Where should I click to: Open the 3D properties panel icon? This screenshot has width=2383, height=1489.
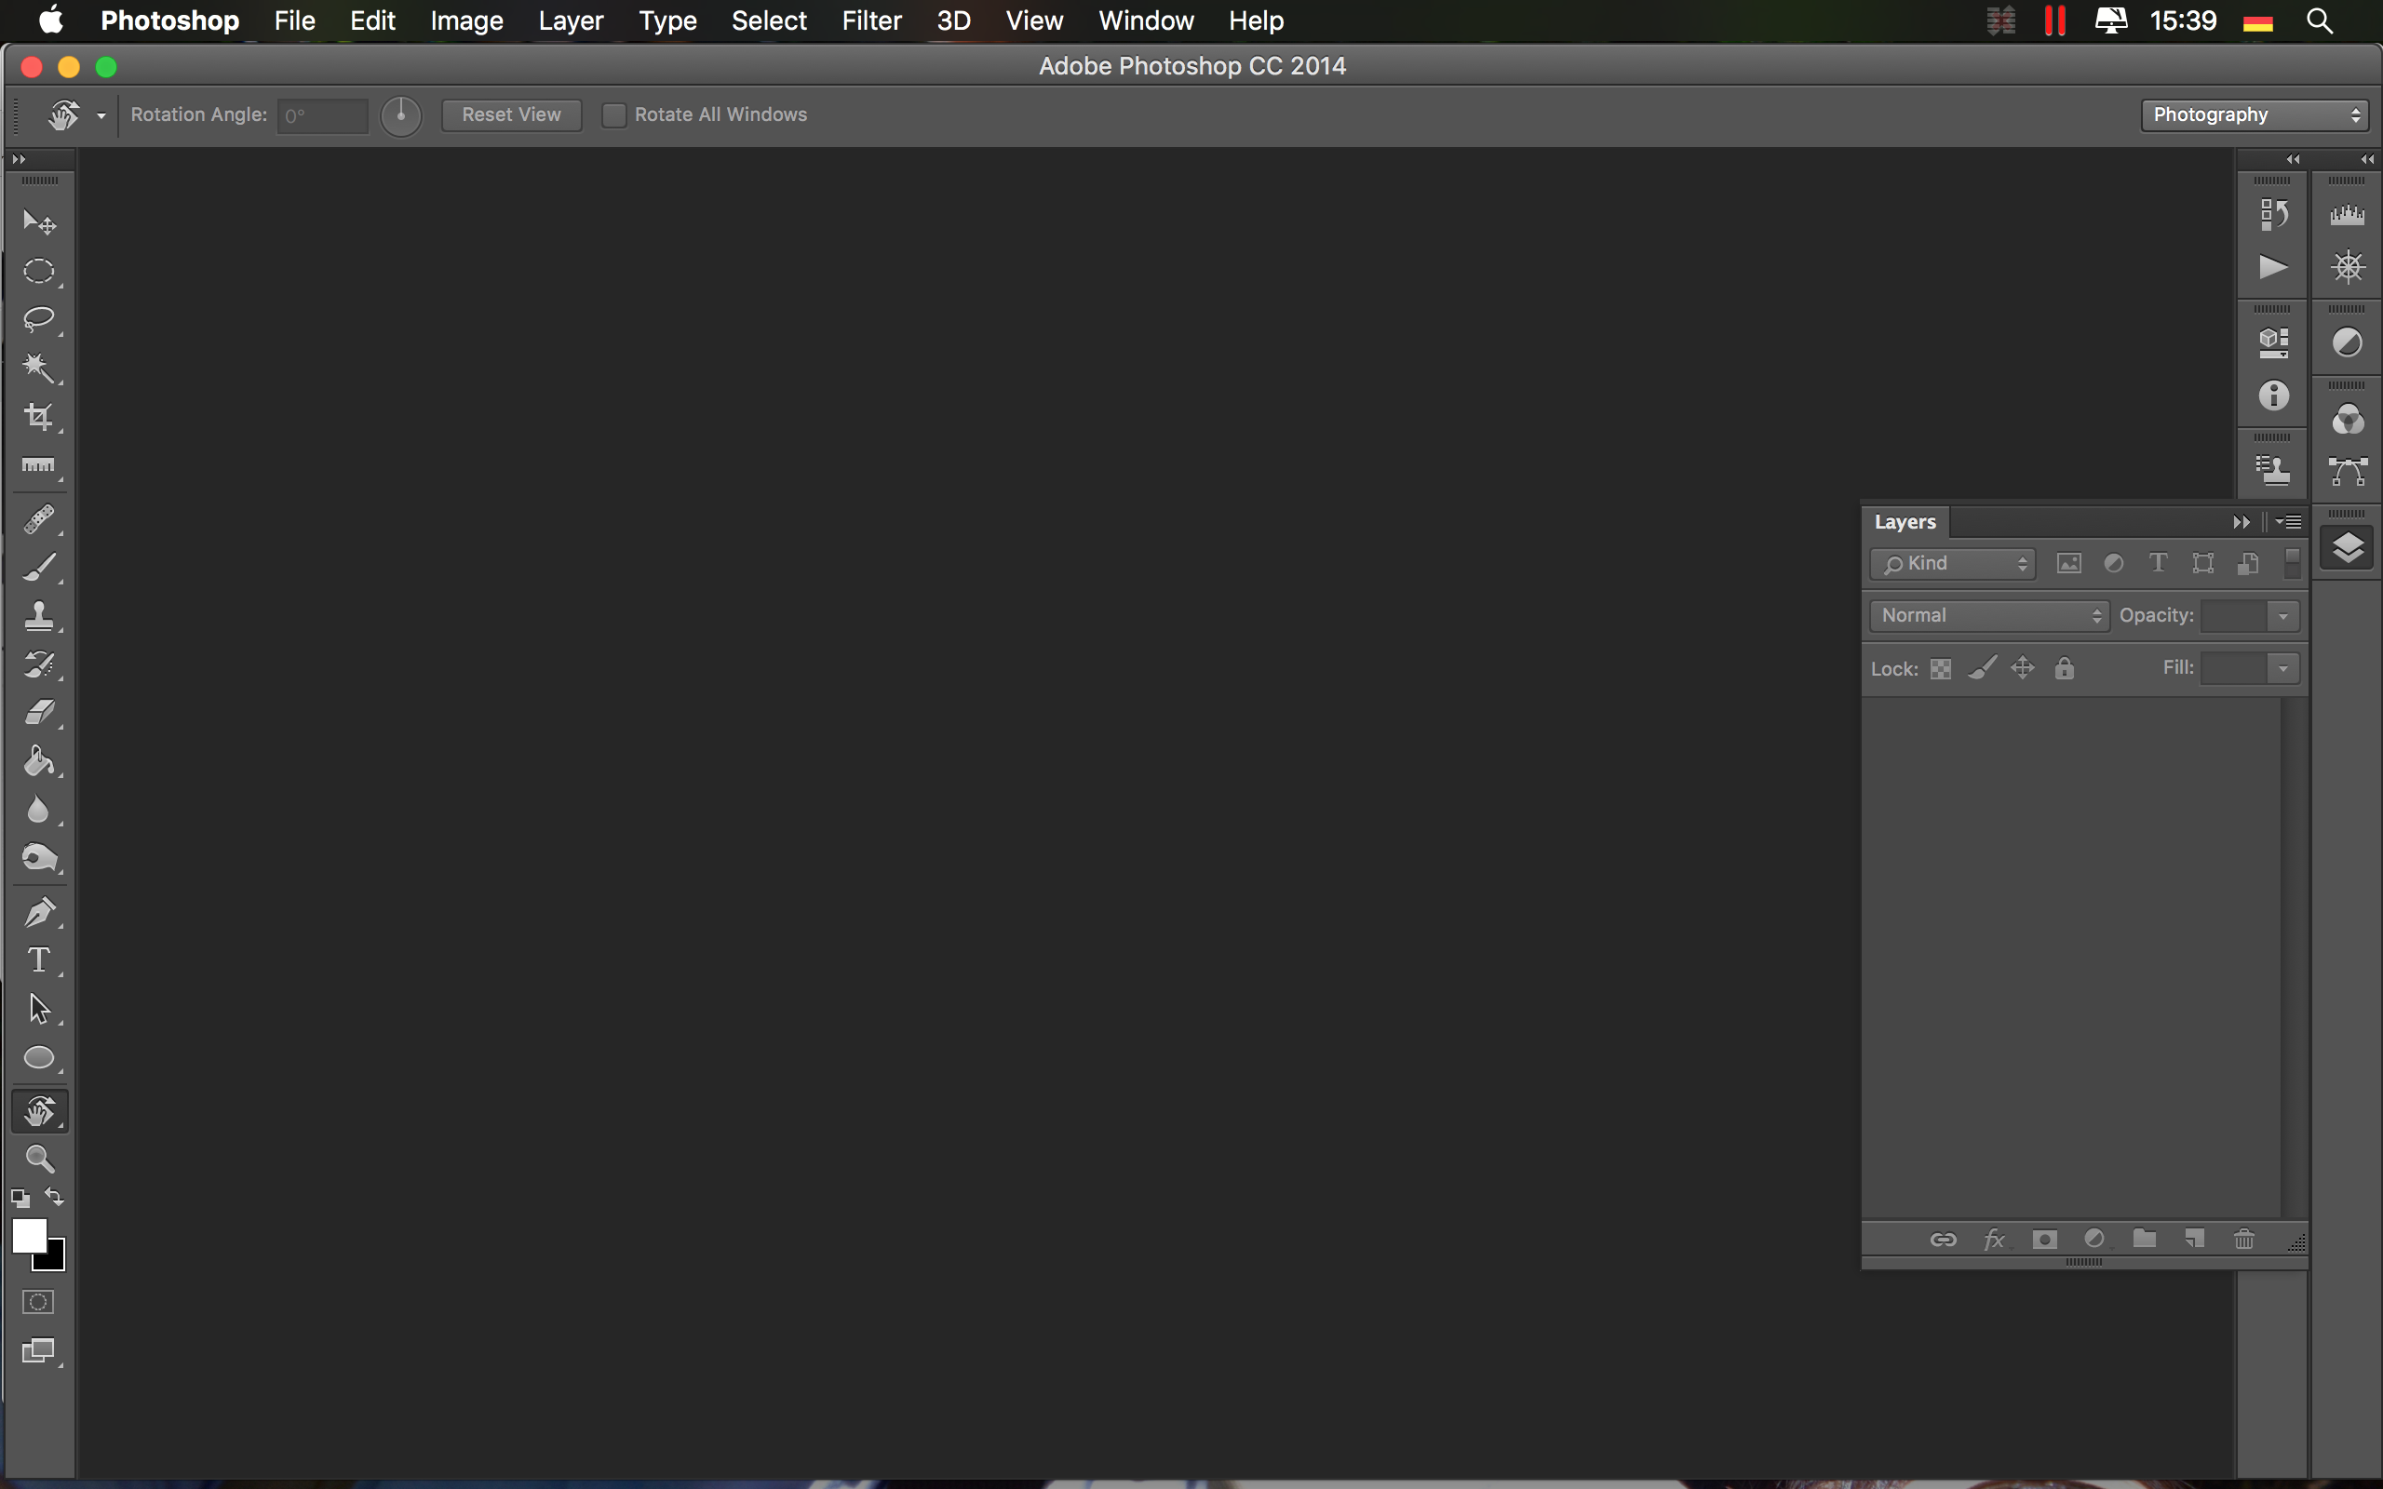[x=2273, y=342]
